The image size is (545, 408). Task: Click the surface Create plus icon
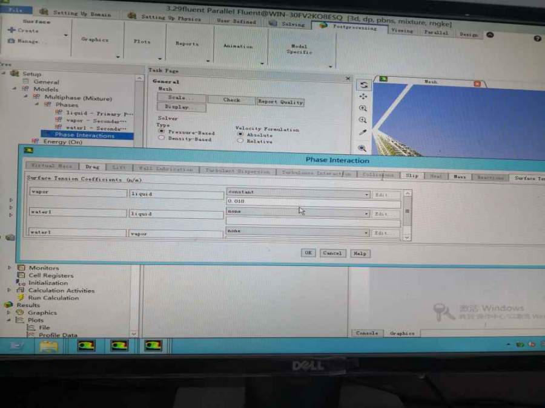pos(12,30)
